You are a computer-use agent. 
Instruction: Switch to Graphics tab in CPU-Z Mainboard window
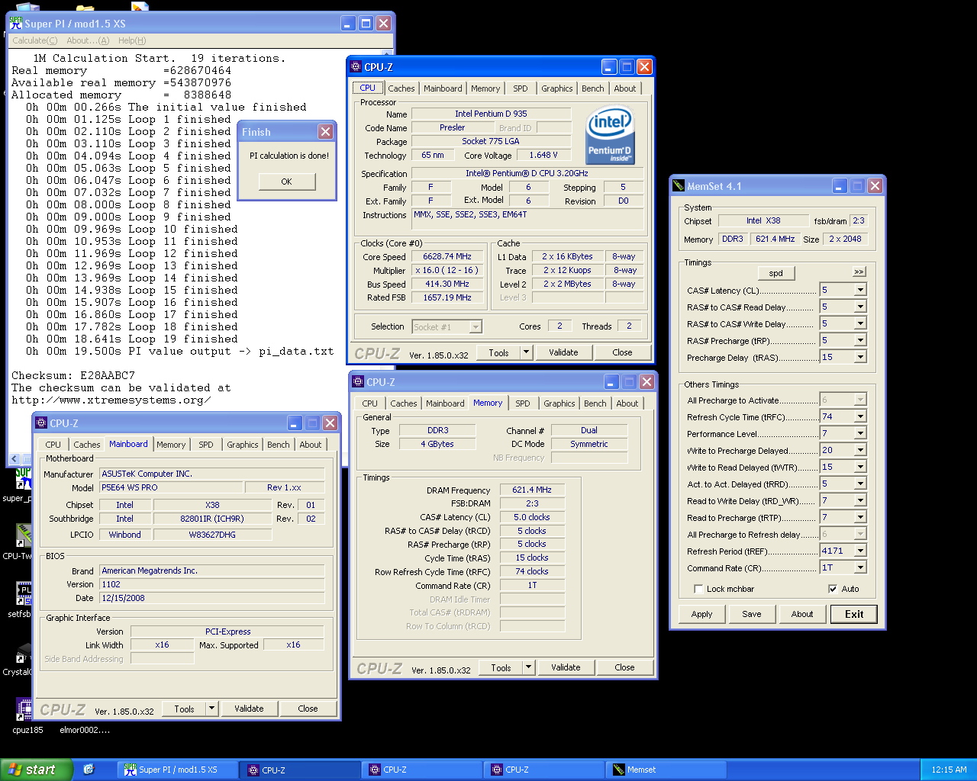[x=243, y=445]
